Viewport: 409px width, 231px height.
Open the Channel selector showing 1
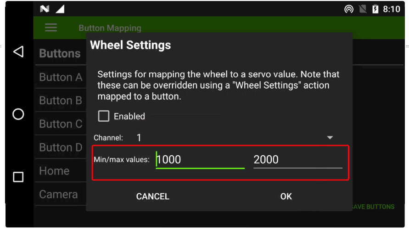click(230, 138)
